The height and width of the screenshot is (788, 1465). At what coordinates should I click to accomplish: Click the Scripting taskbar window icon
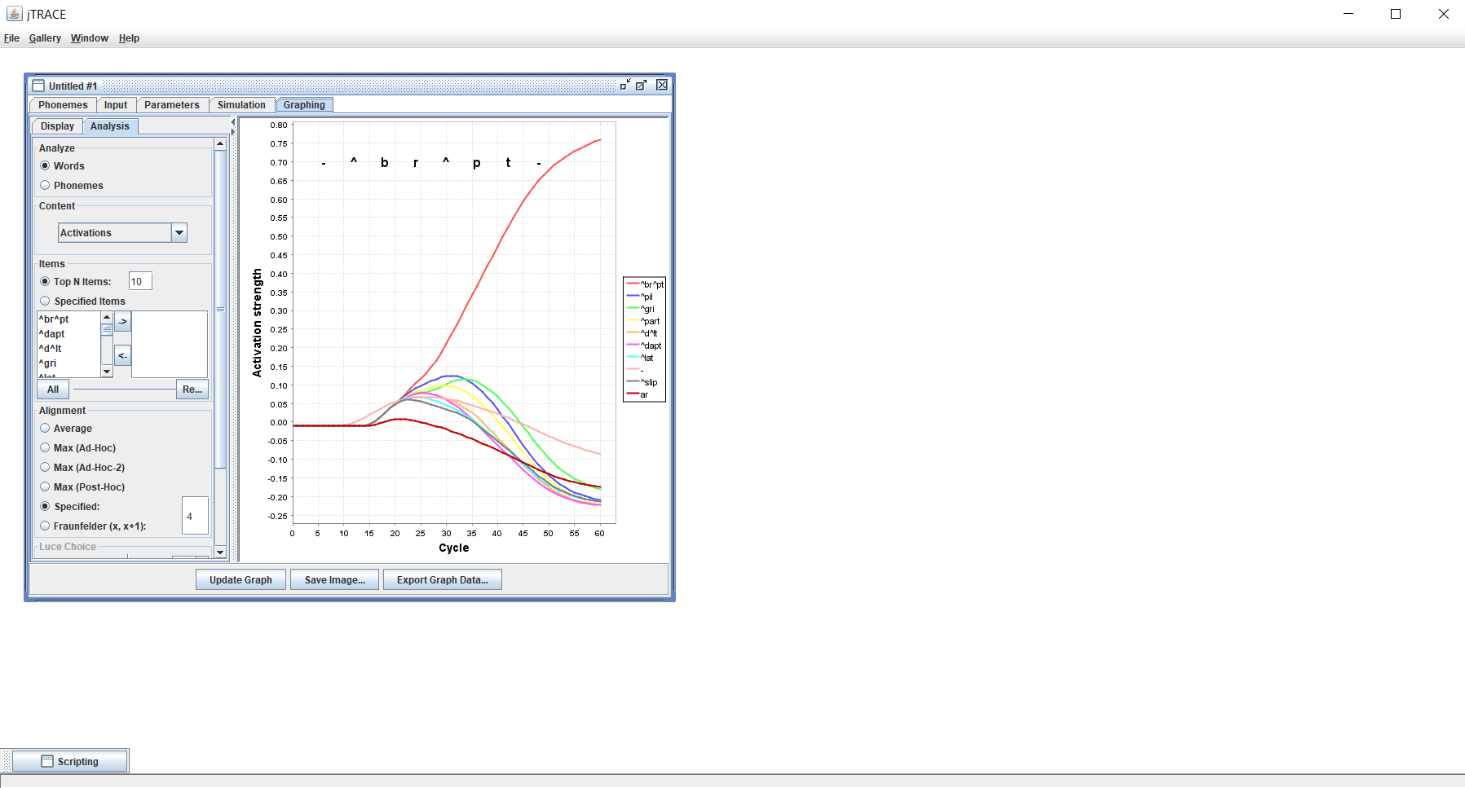tap(47, 761)
